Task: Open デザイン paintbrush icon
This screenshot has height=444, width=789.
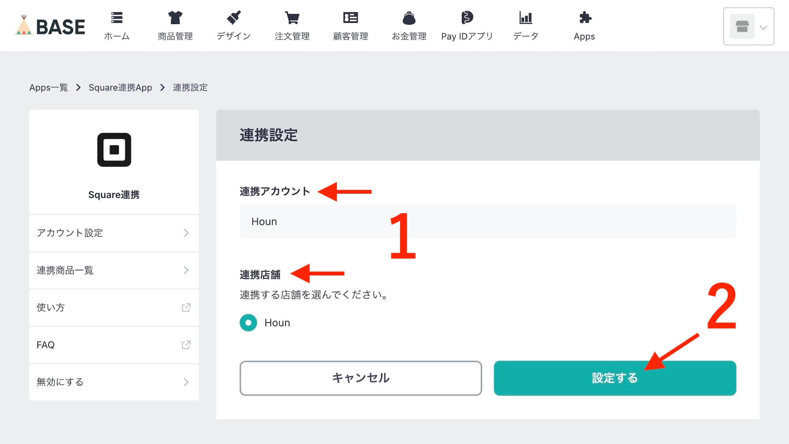Action: click(234, 18)
